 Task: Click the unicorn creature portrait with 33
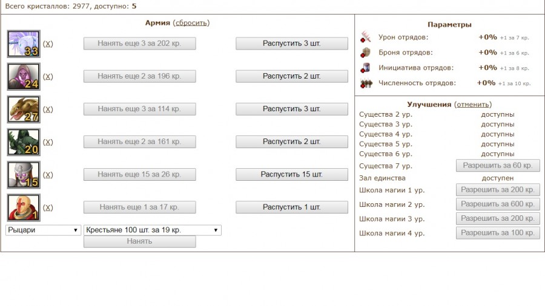[24, 44]
